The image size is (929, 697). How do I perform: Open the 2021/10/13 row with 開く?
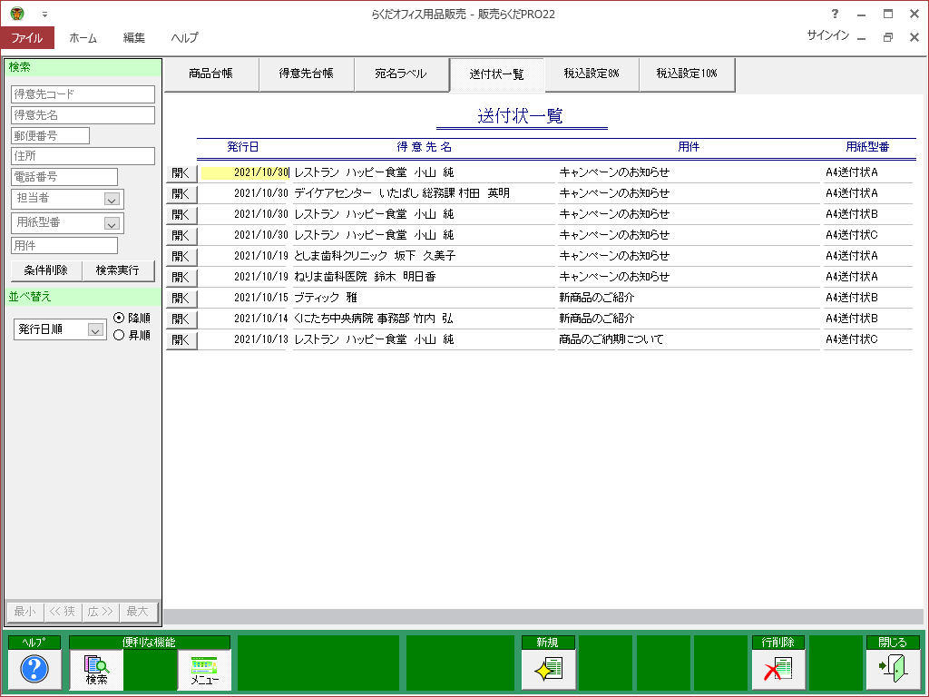point(181,340)
